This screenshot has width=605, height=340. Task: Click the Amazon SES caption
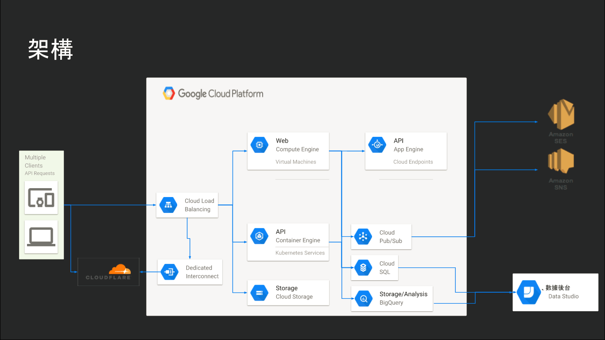pyautogui.click(x=561, y=138)
